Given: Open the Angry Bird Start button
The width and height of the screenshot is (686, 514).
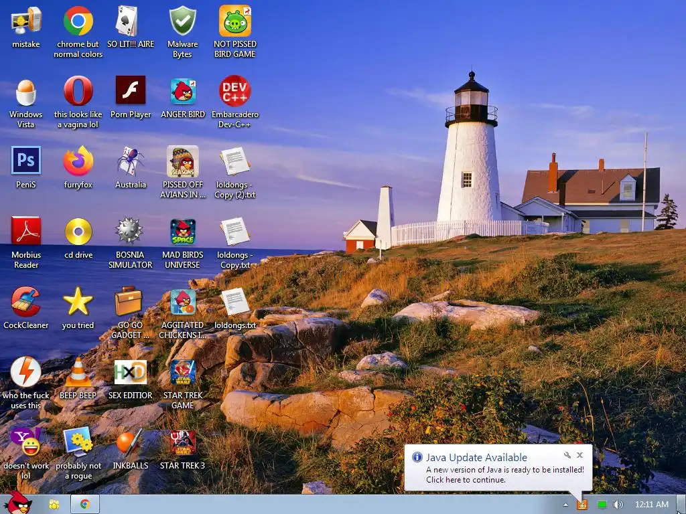Looking at the screenshot, I should click(x=18, y=502).
